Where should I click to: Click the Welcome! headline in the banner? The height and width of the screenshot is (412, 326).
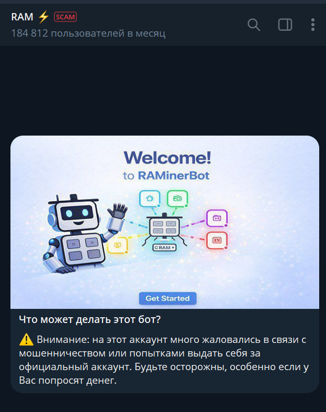[x=167, y=158]
